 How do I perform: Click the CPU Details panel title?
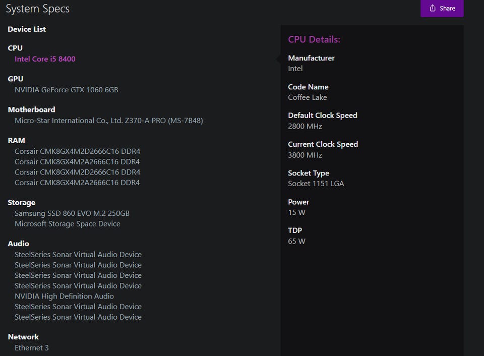tap(314, 39)
